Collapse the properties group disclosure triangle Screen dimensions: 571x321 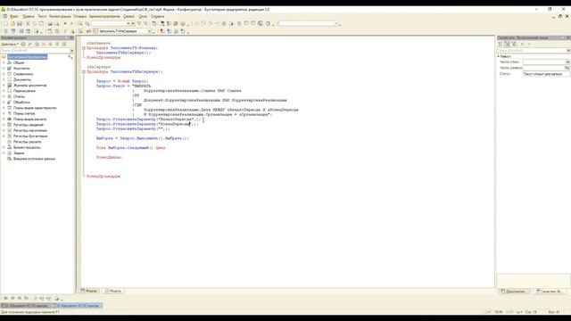click(499, 56)
